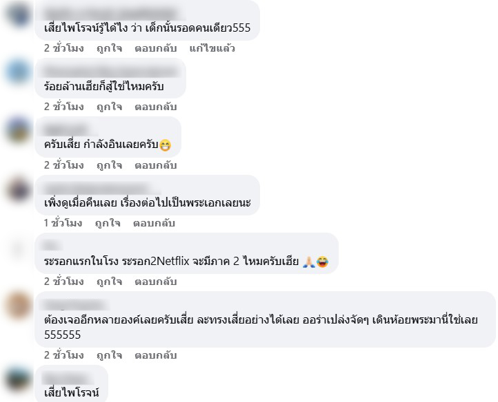This screenshot has width=498, height=402.
Task: Click avatar next to 'เพิ่งดูเมื่อคืนเลย' comment
Action: click(18, 189)
